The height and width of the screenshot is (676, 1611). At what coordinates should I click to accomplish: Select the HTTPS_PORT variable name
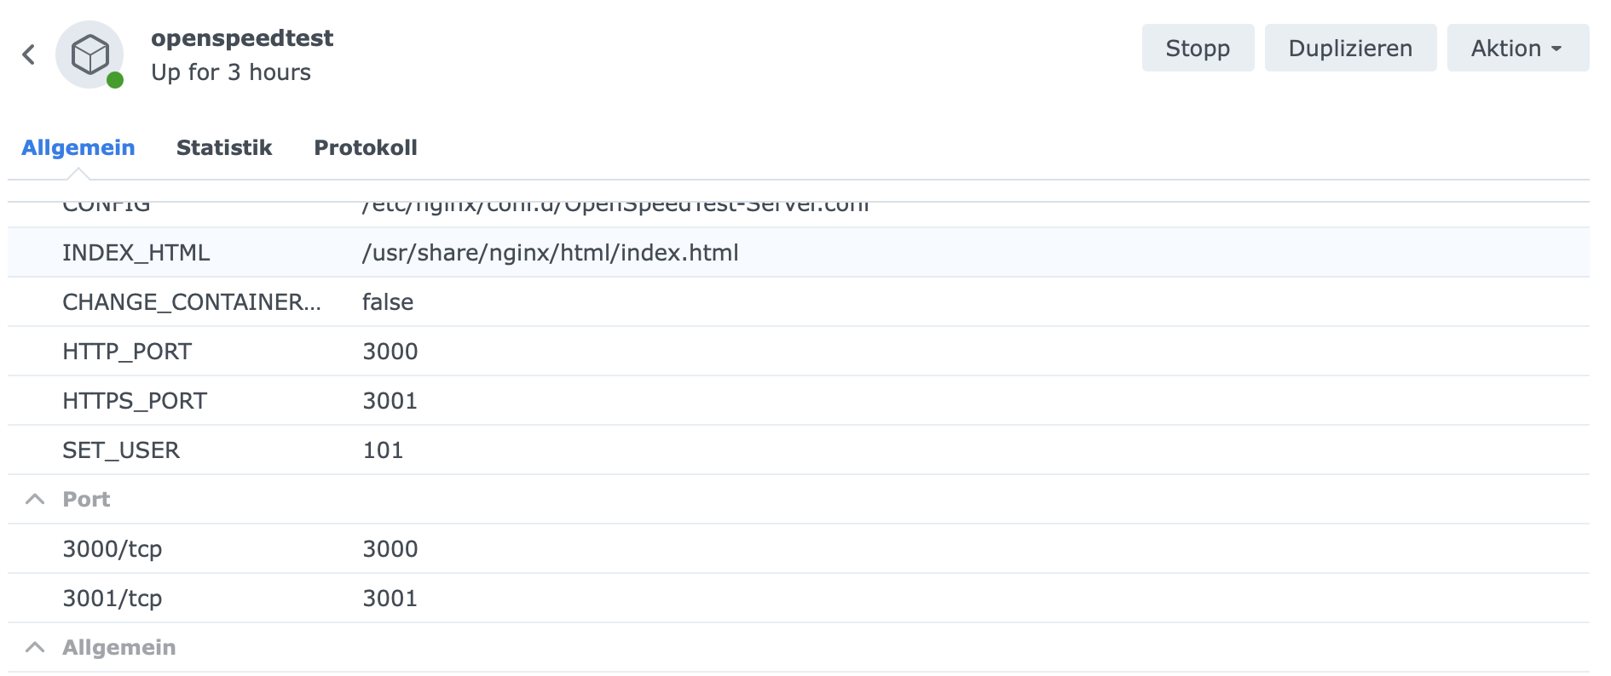pos(135,401)
